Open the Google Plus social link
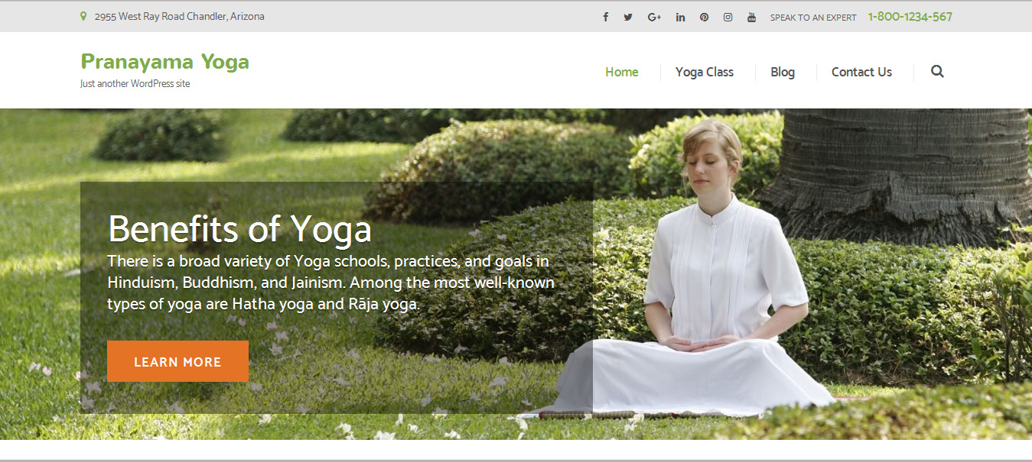This screenshot has height=462, width=1032. 654,17
